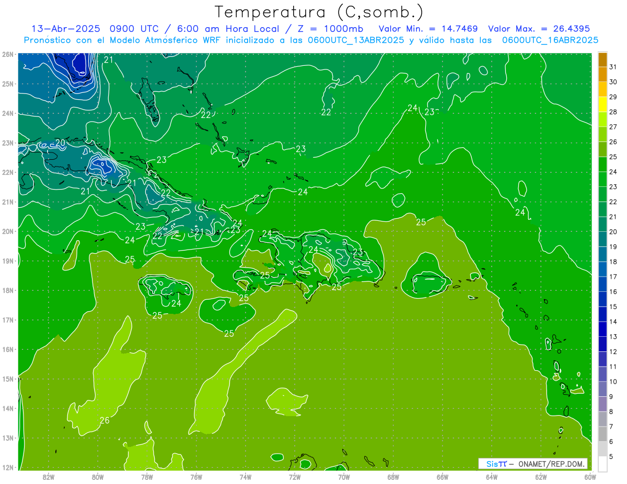Click the '0600UTC_16ABR2025' validity text

click(550, 40)
